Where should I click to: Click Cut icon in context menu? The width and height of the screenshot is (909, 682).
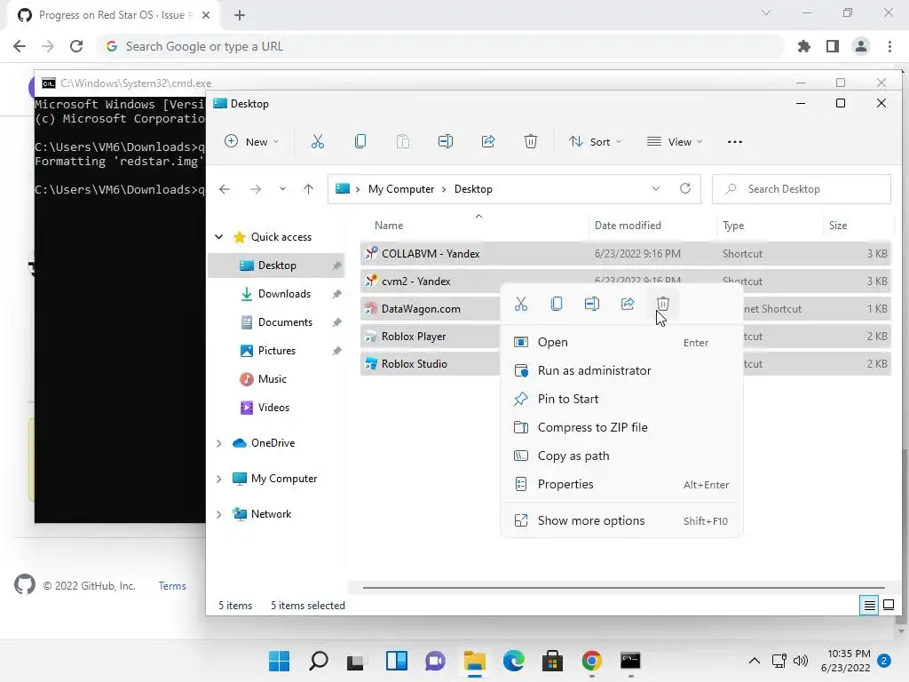pyautogui.click(x=521, y=304)
